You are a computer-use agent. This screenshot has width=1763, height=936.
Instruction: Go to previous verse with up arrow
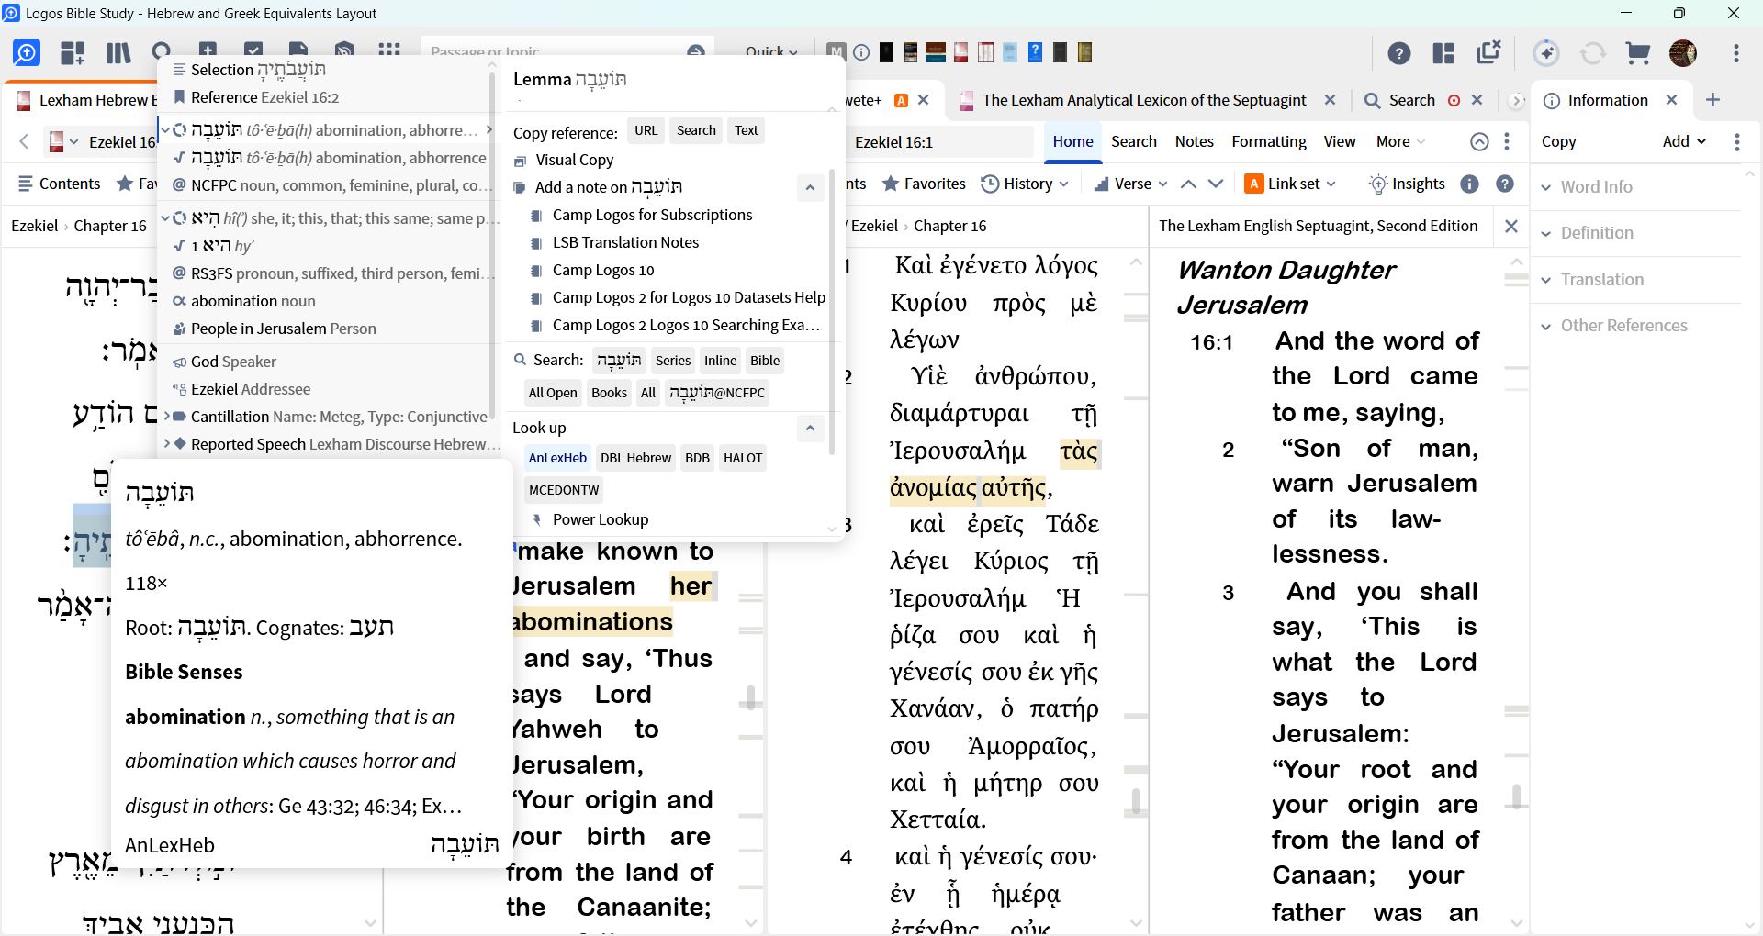click(x=1188, y=184)
